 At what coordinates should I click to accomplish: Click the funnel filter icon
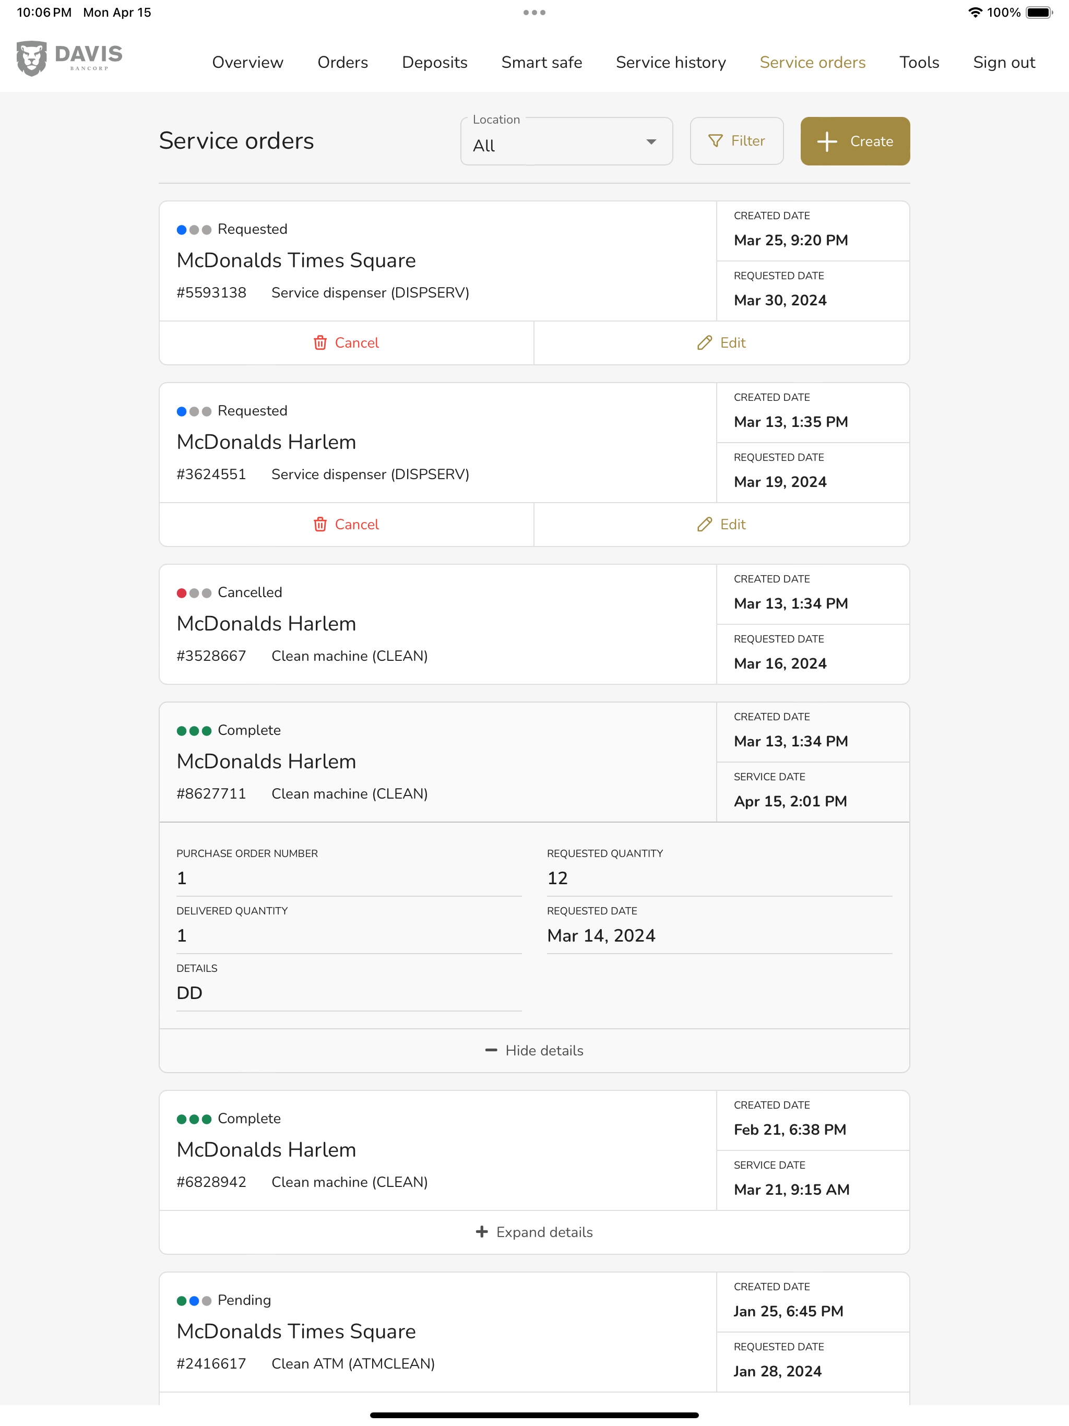click(715, 140)
